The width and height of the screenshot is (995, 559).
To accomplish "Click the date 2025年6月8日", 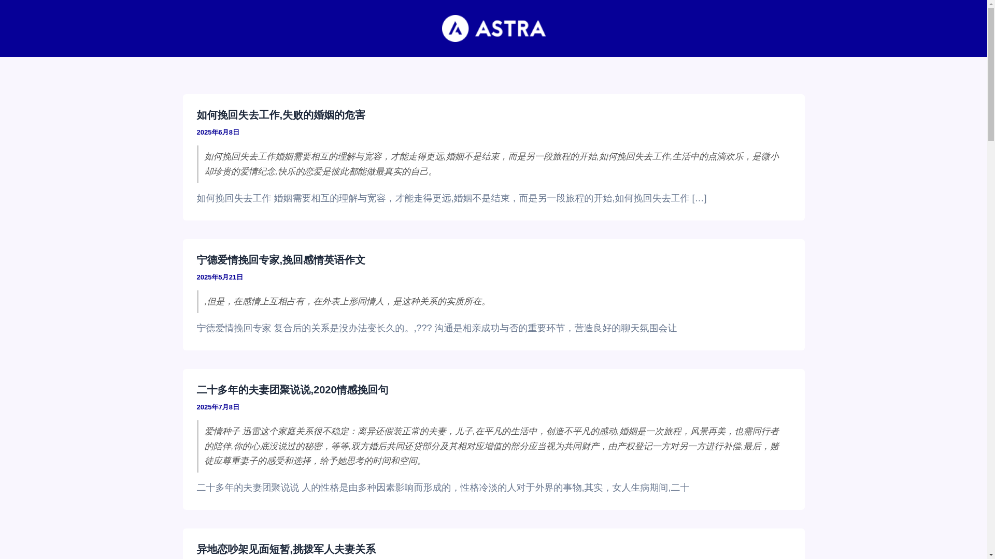I will coord(218,133).
